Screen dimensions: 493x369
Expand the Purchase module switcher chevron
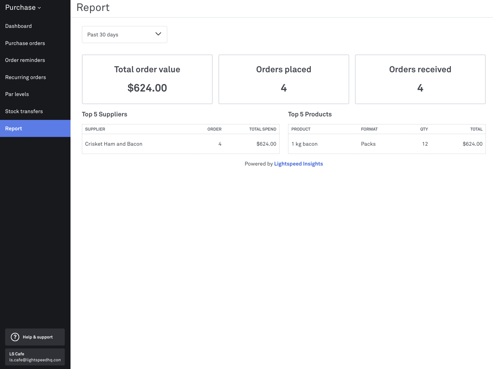coord(39,8)
